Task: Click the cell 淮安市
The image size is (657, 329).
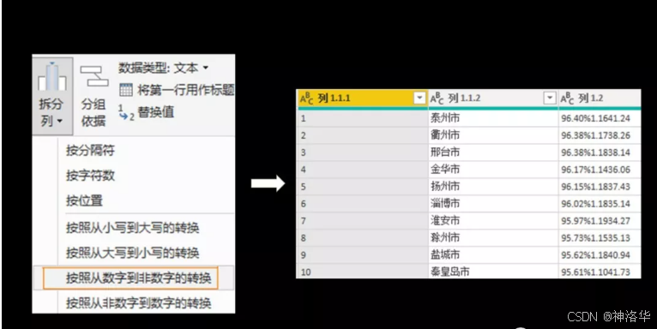Action: point(492,221)
